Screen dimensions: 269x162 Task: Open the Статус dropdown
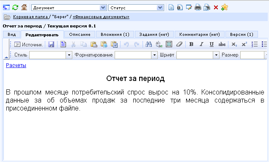(136, 8)
